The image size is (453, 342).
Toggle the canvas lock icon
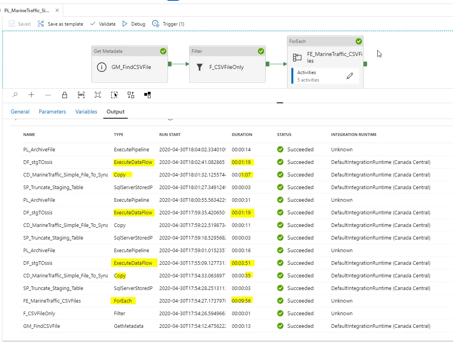[x=65, y=95]
